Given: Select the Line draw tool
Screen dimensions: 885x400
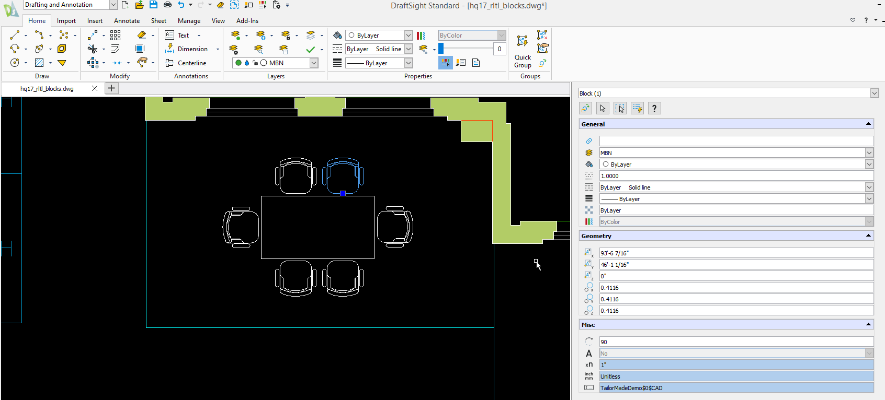Looking at the screenshot, I should click(x=15, y=35).
